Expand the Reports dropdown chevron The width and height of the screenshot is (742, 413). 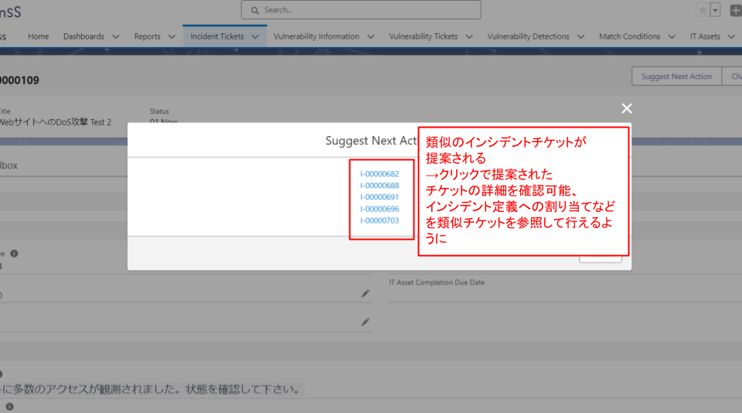[172, 36]
